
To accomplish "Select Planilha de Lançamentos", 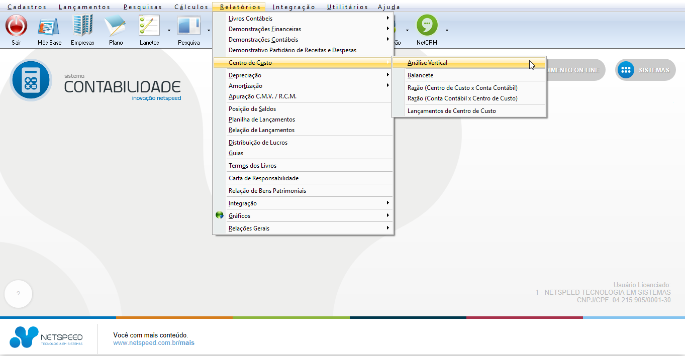I will click(303, 120).
